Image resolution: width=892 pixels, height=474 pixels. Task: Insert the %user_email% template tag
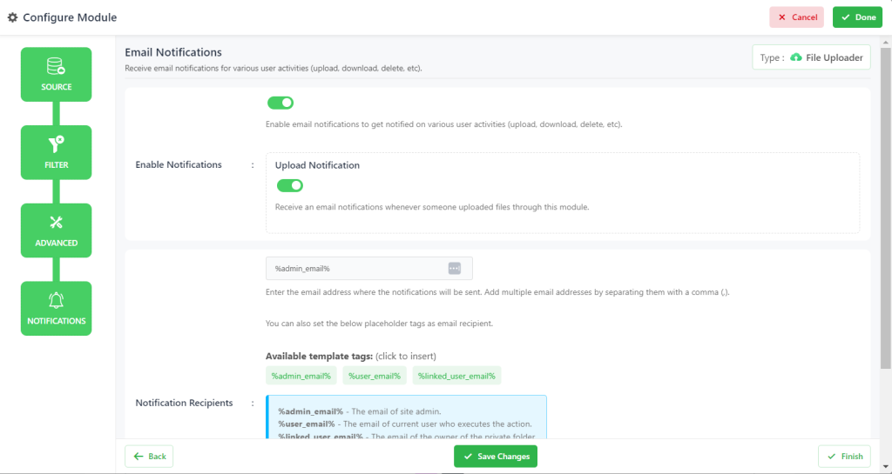point(375,376)
